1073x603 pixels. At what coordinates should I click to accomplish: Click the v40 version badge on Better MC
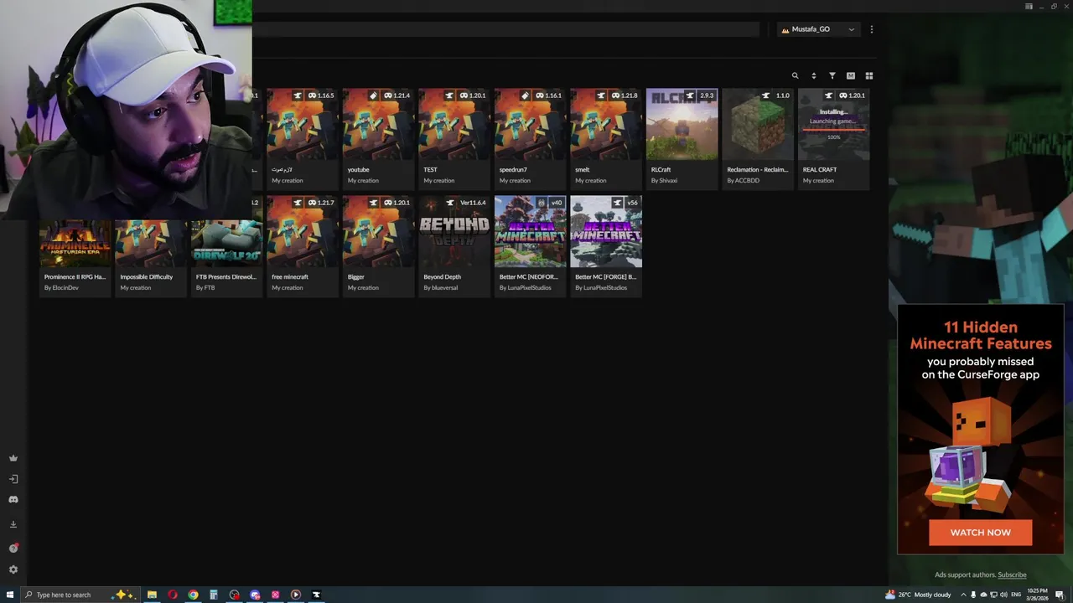tap(556, 203)
